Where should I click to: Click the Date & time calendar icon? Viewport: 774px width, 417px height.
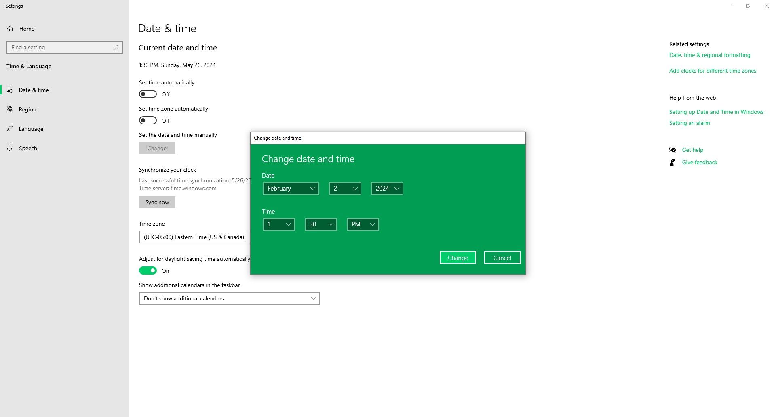pyautogui.click(x=10, y=90)
